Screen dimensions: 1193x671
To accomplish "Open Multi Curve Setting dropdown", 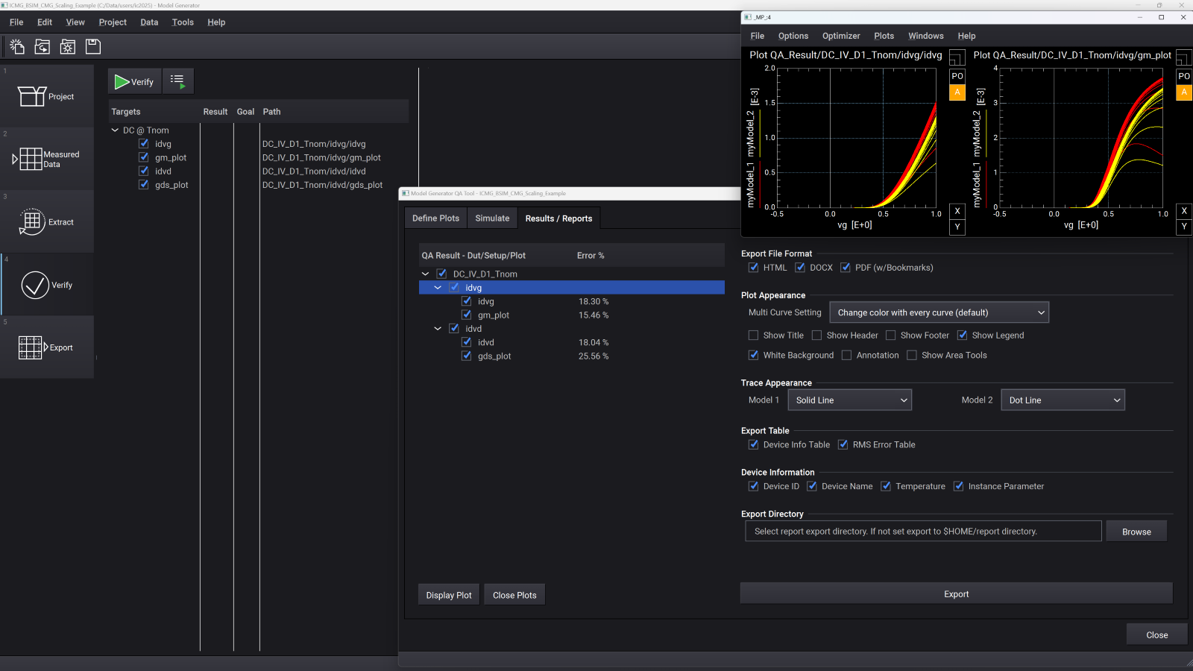I will click(x=939, y=312).
